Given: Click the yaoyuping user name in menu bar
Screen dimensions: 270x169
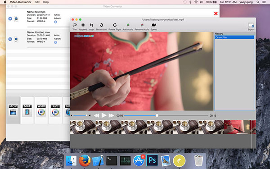Looking at the screenshot, I should coord(246,2).
